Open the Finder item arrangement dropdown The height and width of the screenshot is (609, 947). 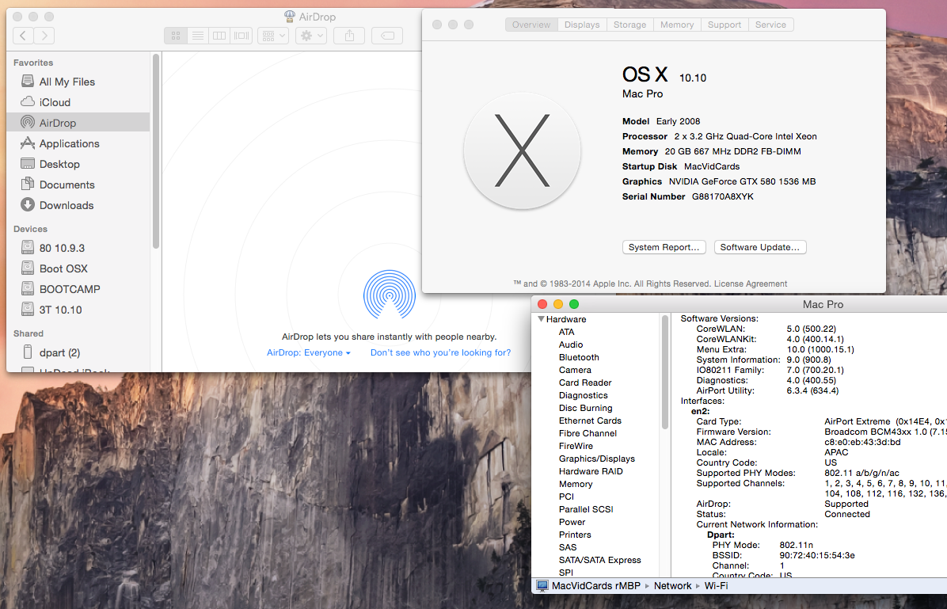point(273,36)
